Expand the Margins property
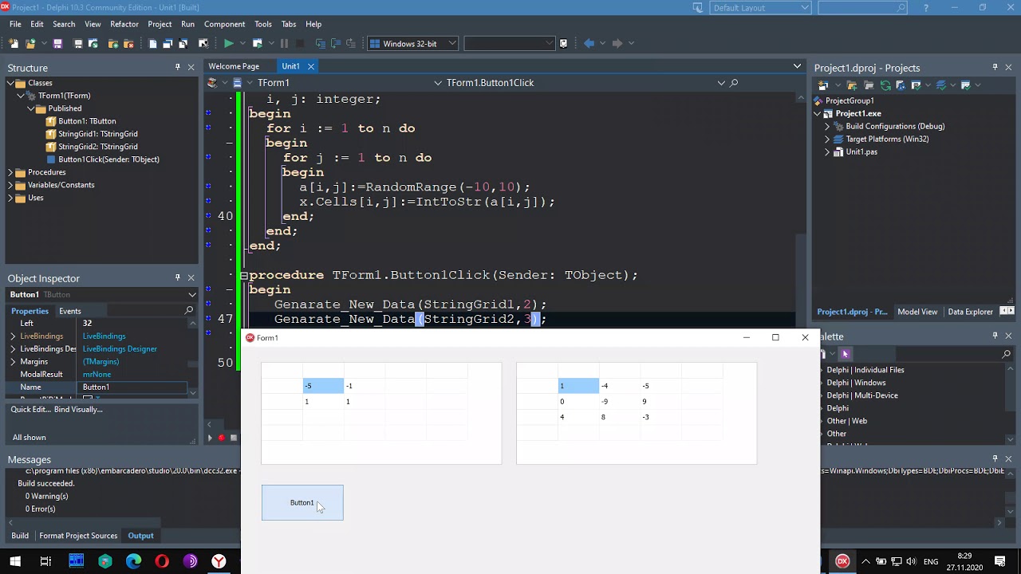 [13, 362]
